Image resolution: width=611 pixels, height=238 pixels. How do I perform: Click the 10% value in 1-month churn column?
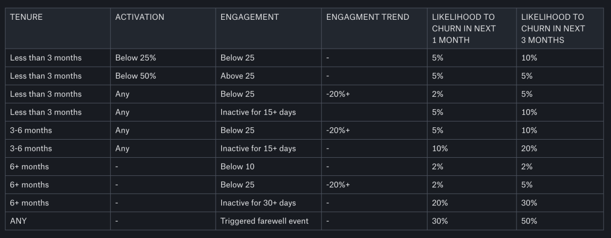point(440,148)
